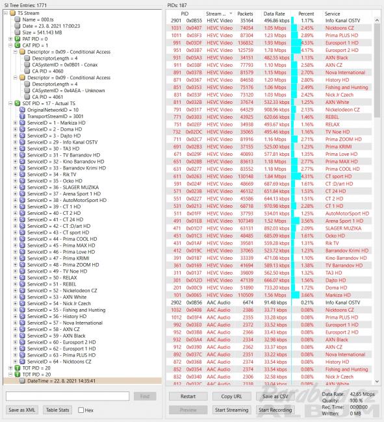Click Start Streaming button
Viewport: 384px width, 422px height.
(x=231, y=410)
